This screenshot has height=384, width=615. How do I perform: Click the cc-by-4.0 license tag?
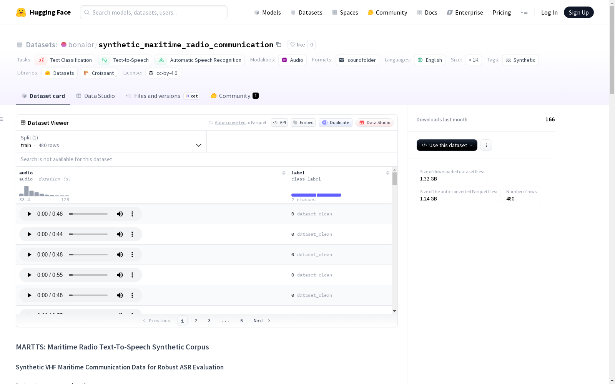pyautogui.click(x=163, y=73)
